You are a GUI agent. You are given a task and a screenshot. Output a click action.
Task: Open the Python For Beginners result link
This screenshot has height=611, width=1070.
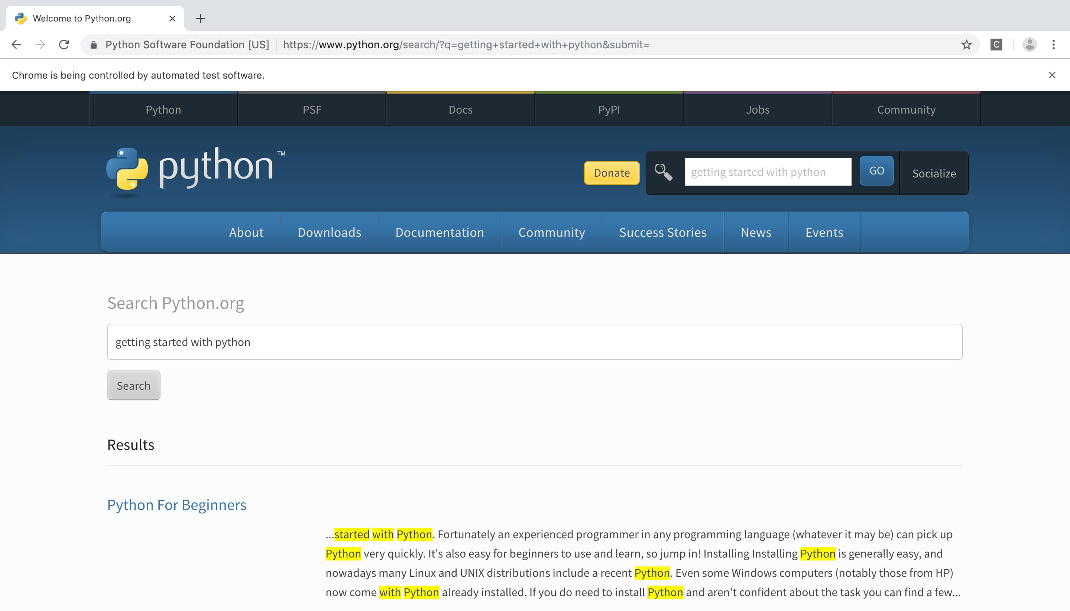coord(177,505)
